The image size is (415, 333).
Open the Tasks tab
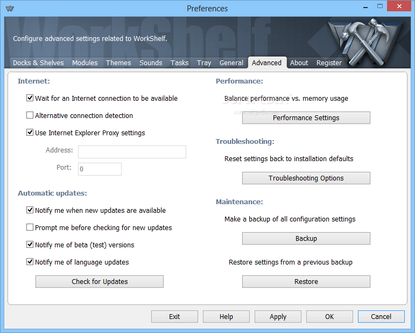(x=179, y=63)
